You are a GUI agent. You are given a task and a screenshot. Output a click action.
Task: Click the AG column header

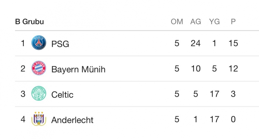[x=196, y=22]
